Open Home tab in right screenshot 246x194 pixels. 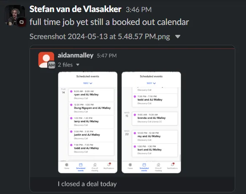coord(130,166)
